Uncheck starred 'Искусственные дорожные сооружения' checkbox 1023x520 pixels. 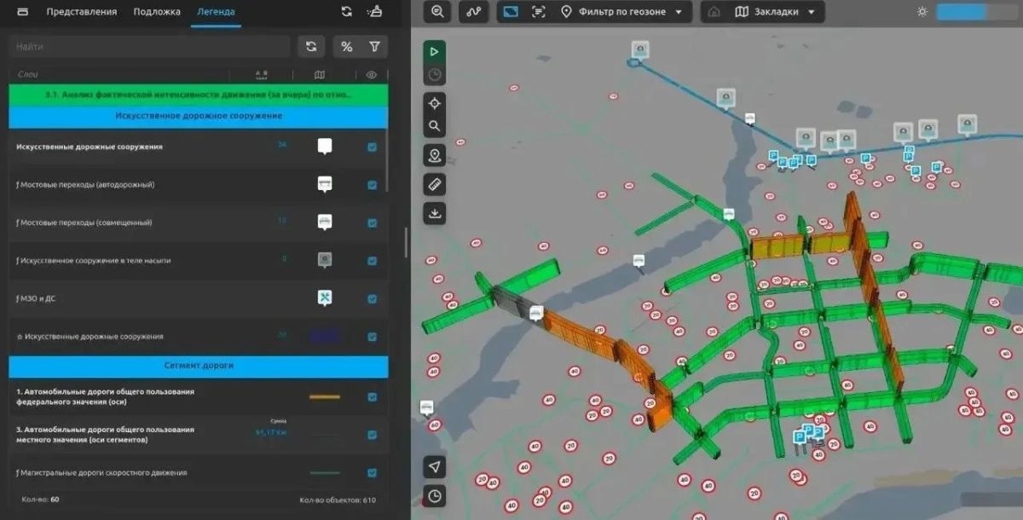coord(372,337)
